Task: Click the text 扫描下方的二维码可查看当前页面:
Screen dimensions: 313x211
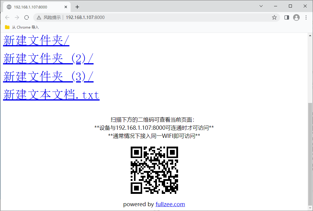Action: [x=152, y=119]
